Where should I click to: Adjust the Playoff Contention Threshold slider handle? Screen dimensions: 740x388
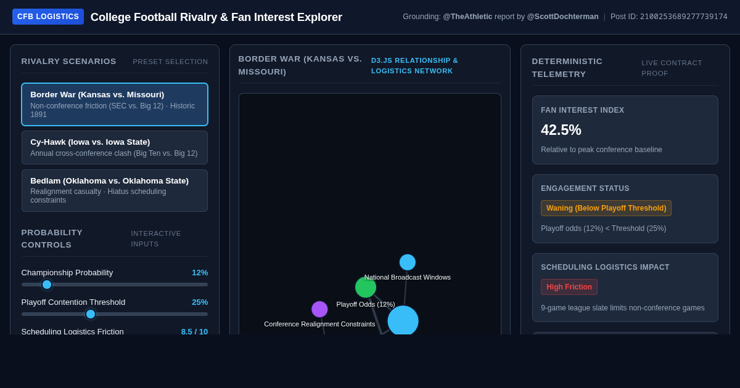pyautogui.click(x=91, y=314)
